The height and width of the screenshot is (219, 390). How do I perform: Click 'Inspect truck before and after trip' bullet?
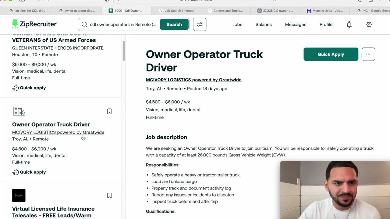[x=184, y=201]
